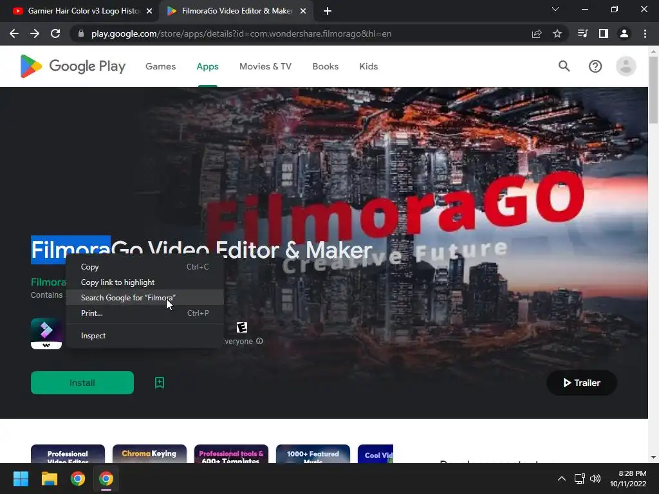Open File Explorer from taskbar

49,479
